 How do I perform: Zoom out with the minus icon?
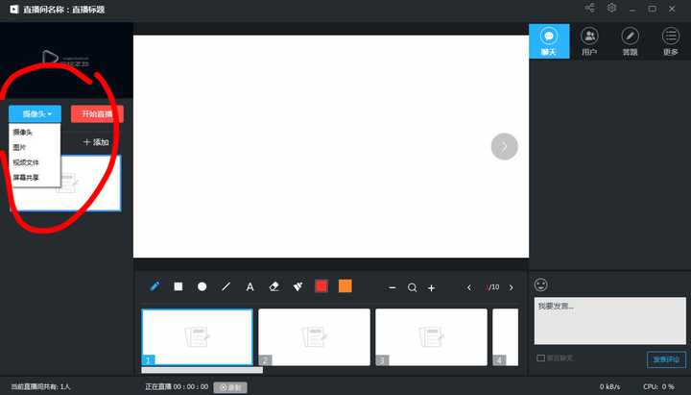tap(393, 287)
